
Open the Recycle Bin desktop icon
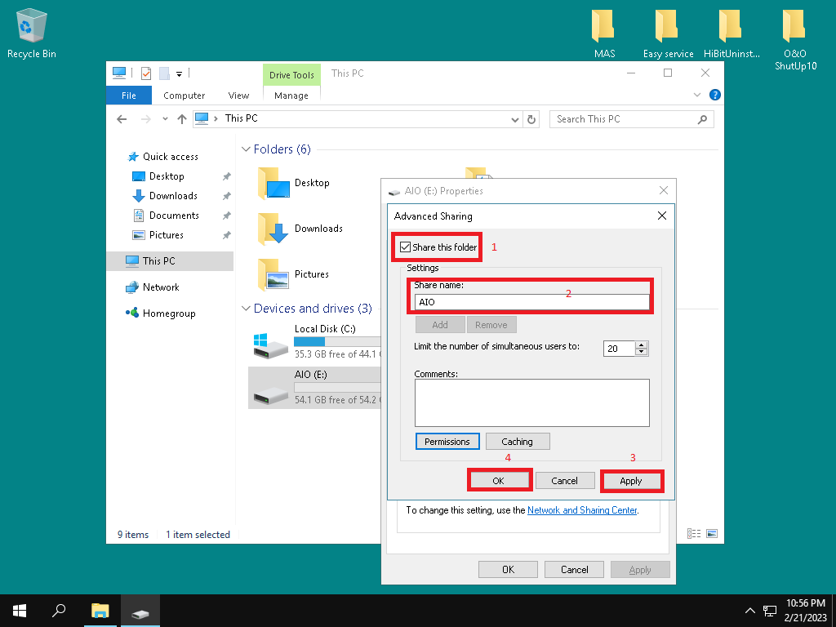tap(31, 33)
